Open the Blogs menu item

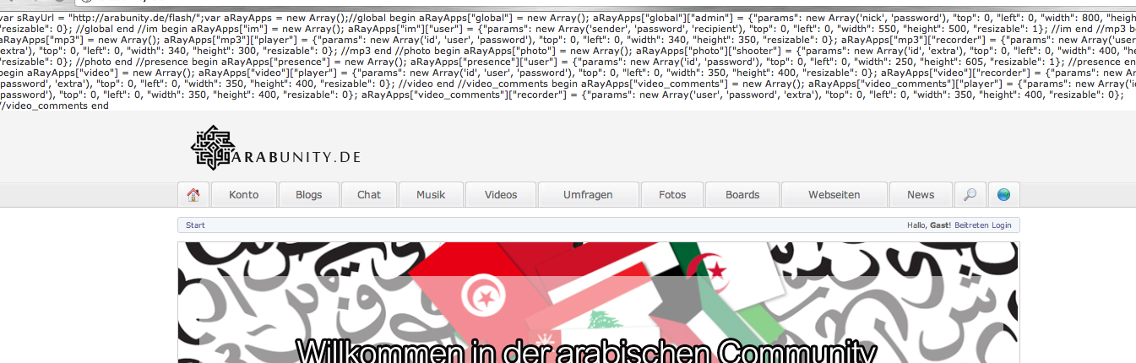308,194
